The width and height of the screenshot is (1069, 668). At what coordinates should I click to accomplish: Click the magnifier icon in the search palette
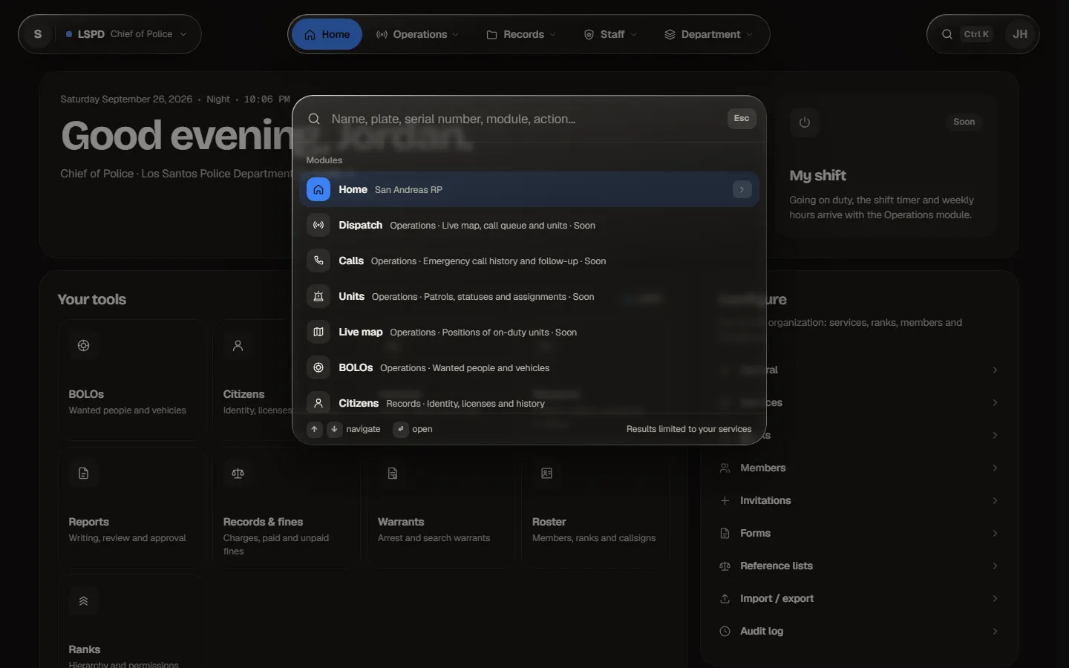314,119
